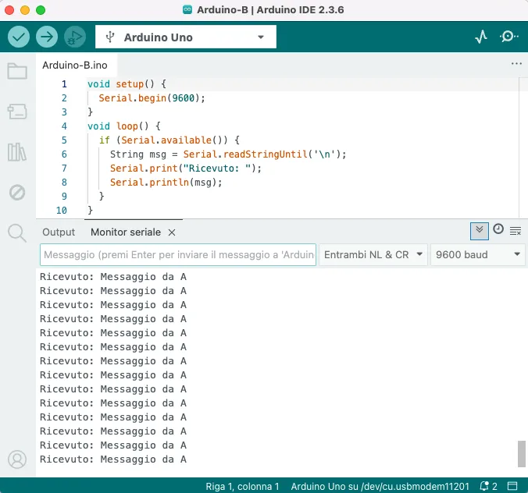Image resolution: width=528 pixels, height=493 pixels.
Task: Click line number 1 in the gutter
Action: pos(64,84)
